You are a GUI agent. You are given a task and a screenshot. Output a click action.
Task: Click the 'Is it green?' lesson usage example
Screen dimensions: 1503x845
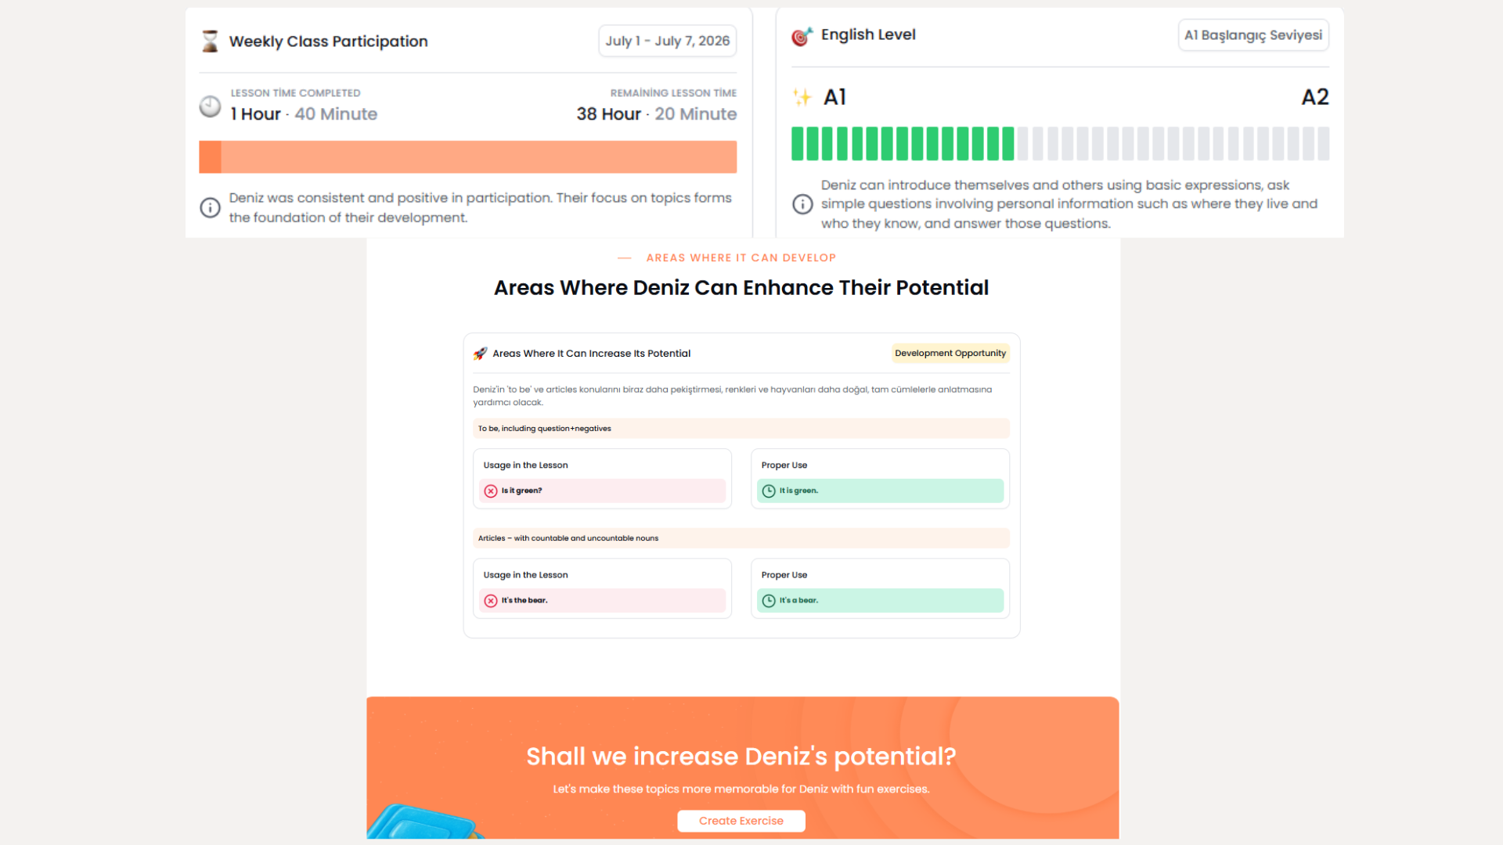click(602, 491)
